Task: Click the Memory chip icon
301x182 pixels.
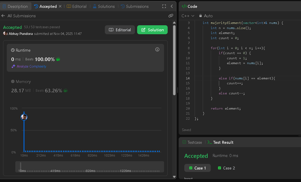Action: click(x=13, y=81)
